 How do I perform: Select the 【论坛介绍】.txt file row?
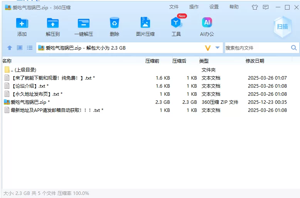(29, 86)
